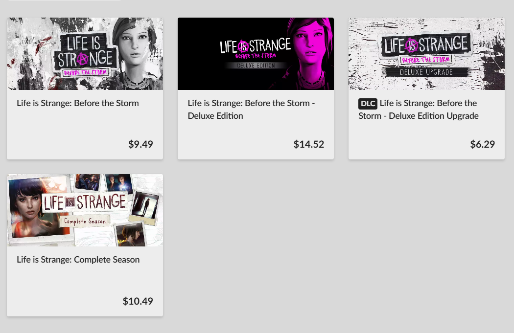Select the brown-haired girl polaroid at the bottom of the art
The image size is (514, 333).
click(130, 234)
